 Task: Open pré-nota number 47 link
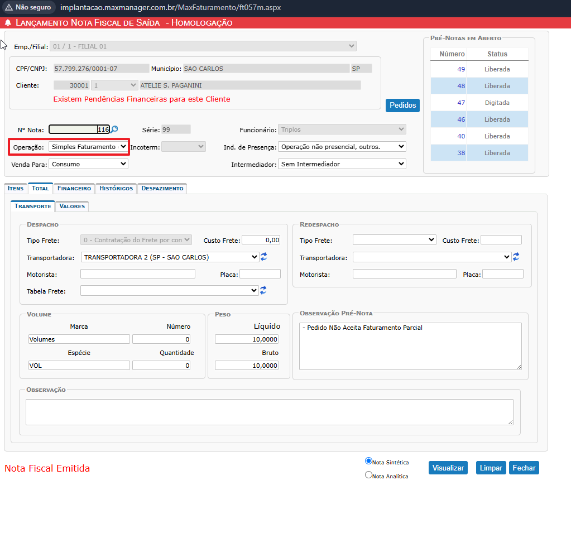[x=460, y=103]
